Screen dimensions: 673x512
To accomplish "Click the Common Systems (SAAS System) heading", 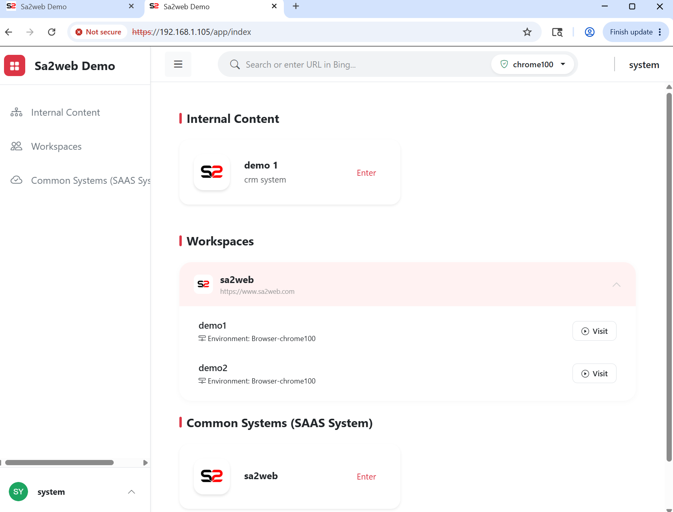I will pos(279,423).
